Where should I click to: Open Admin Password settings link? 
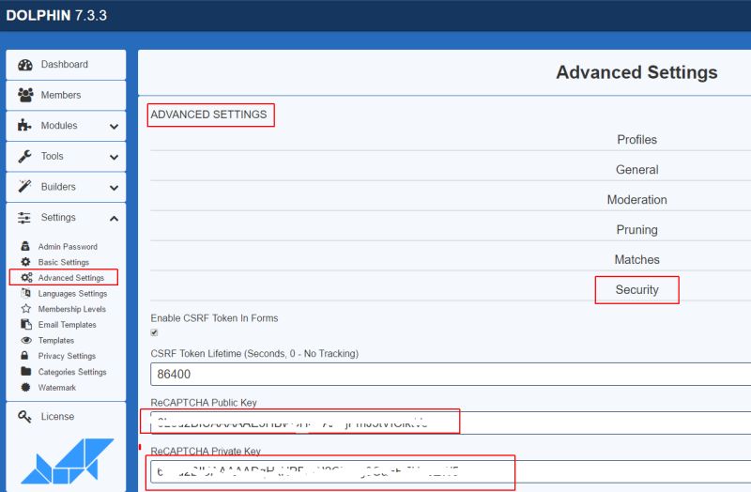point(67,247)
